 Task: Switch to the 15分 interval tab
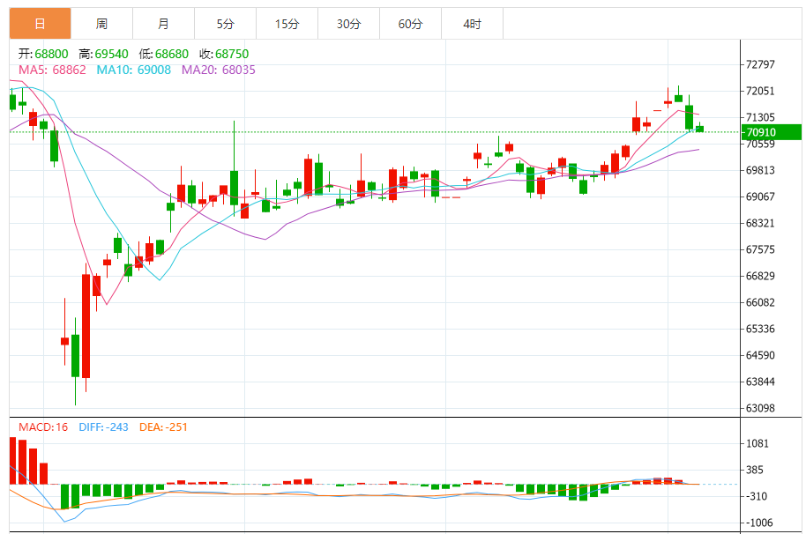287,24
